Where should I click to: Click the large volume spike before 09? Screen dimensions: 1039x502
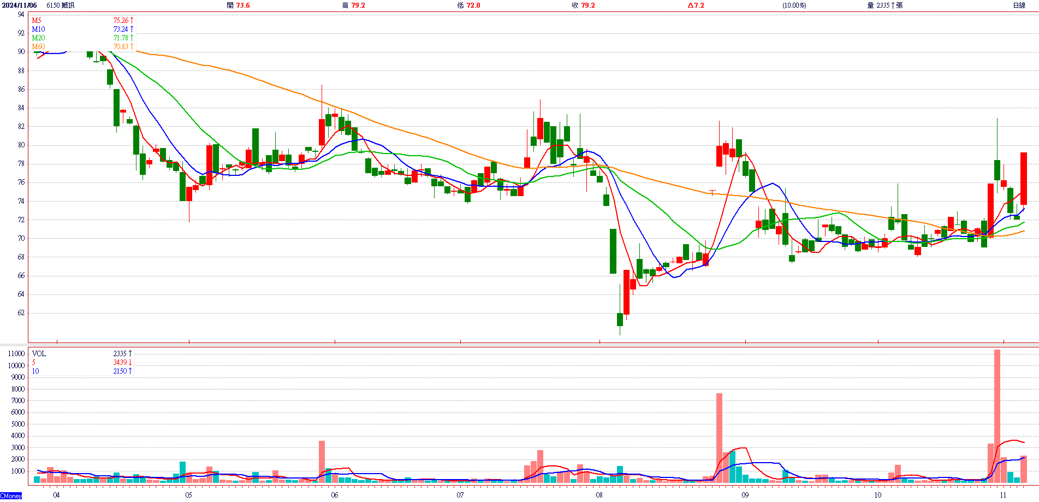tap(719, 437)
